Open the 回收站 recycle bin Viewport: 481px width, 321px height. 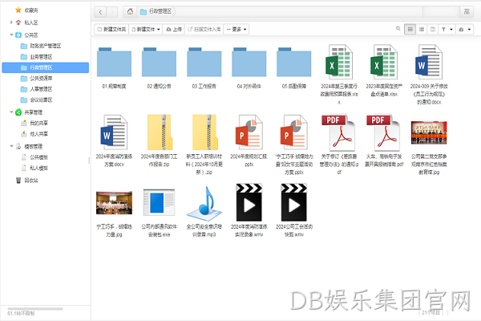point(27,181)
